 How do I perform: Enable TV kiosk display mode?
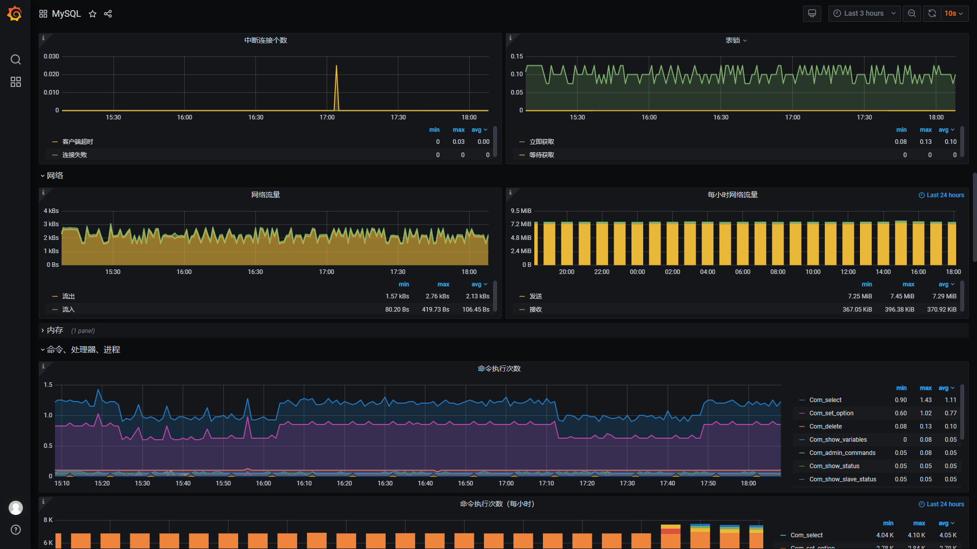(812, 13)
